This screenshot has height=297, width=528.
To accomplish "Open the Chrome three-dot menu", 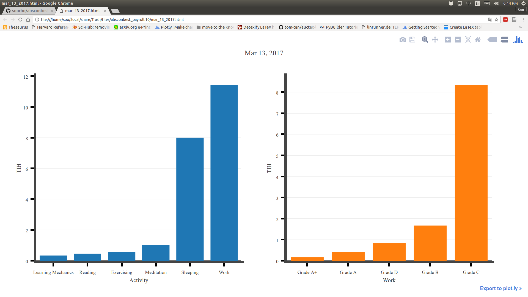I will click(523, 20).
